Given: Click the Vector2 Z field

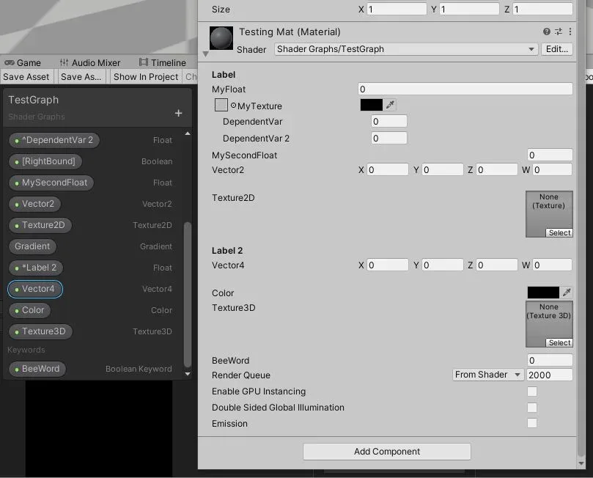Looking at the screenshot, I should pos(496,170).
